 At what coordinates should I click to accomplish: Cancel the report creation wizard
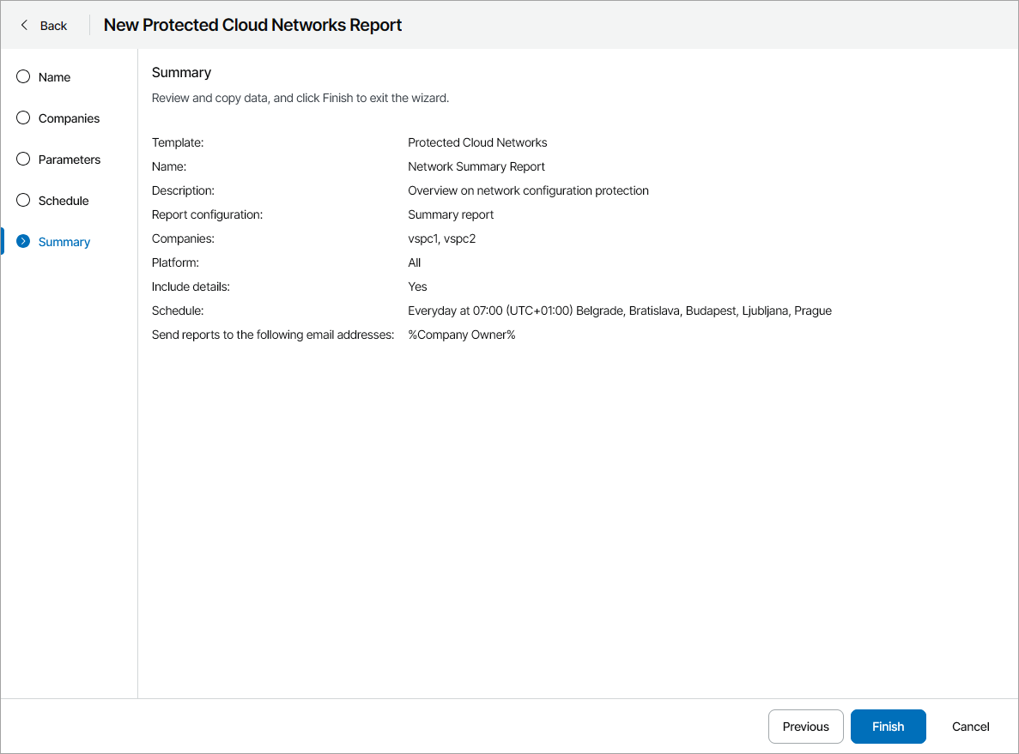970,726
